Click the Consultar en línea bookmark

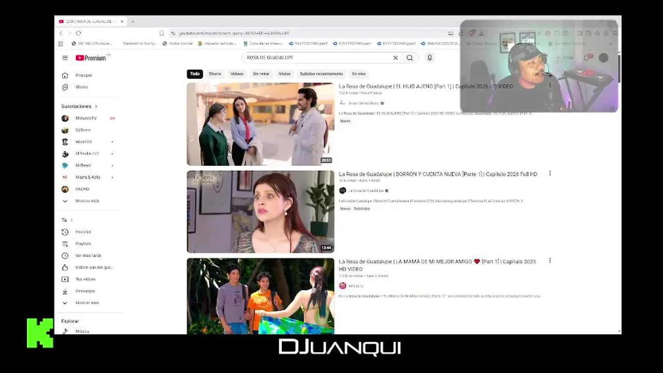[264, 44]
